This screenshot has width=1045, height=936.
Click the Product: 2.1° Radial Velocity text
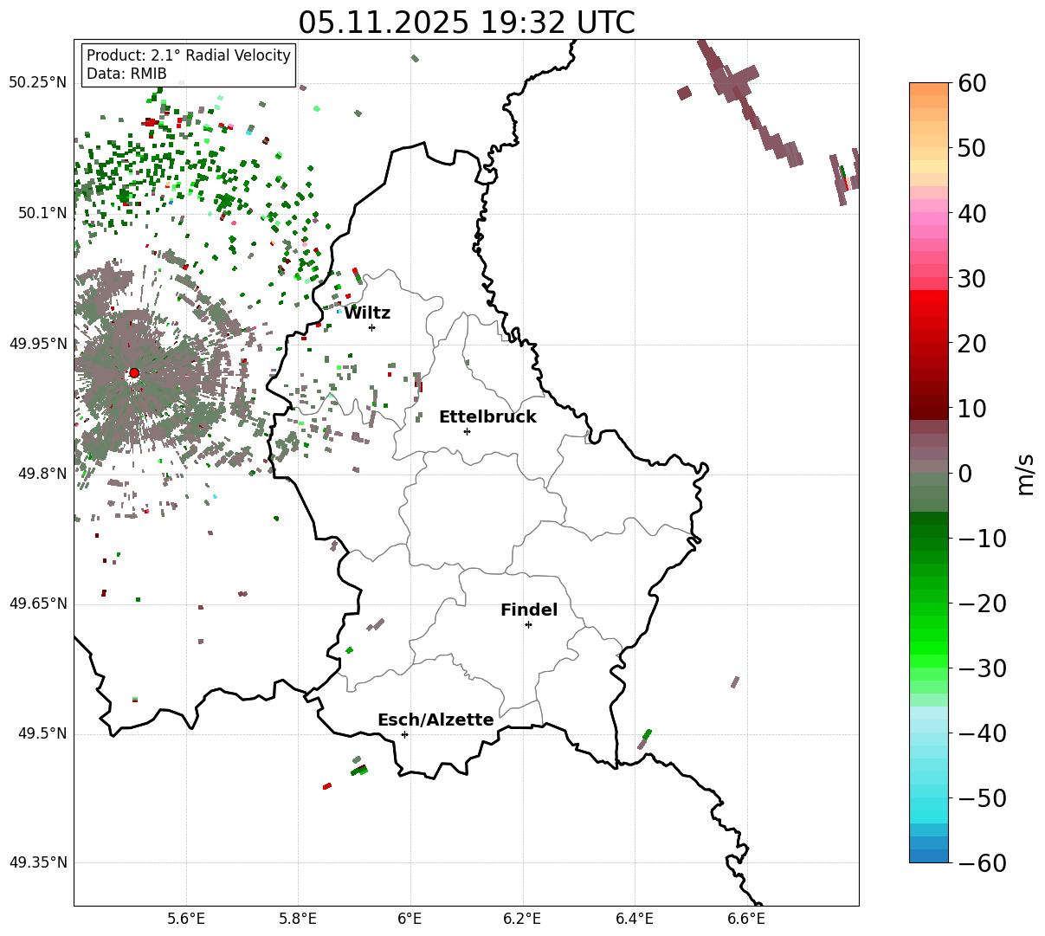tap(189, 55)
